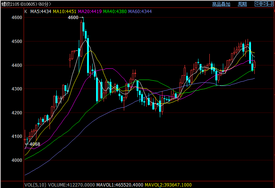This screenshot has width=275, height=188.
Task: Click the 4300 price axis label
Action: click(x=17, y=89)
